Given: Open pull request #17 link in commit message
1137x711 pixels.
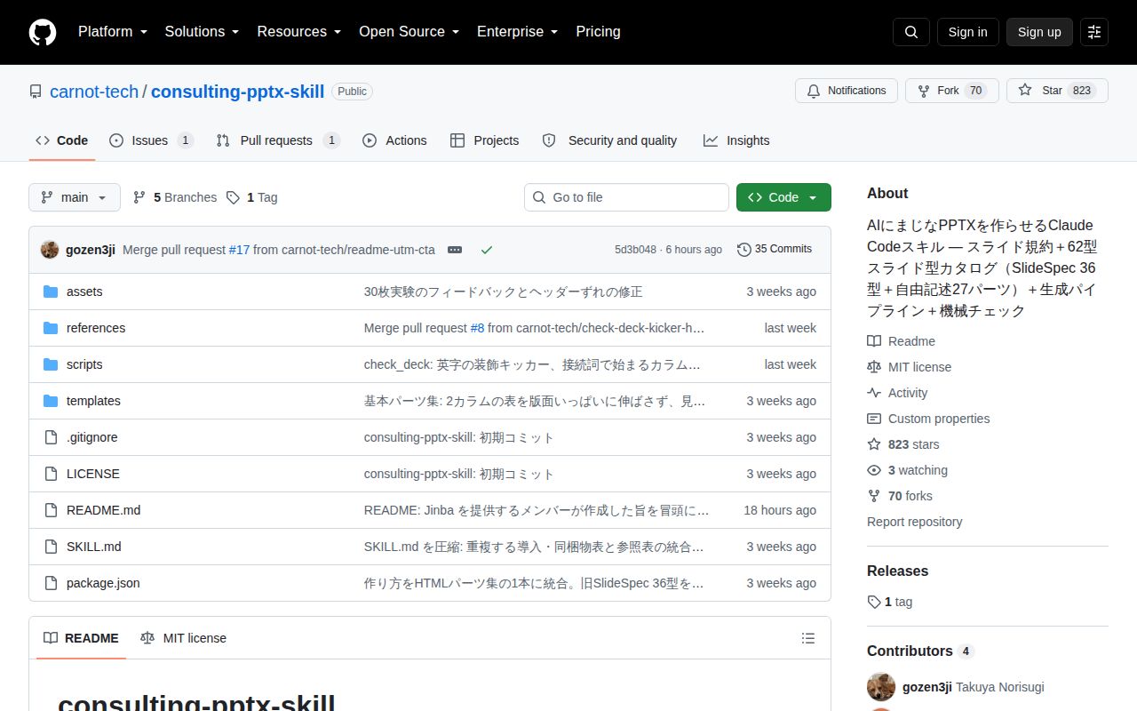Looking at the screenshot, I should pos(239,250).
